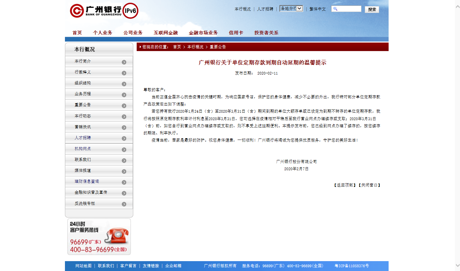The image size is (460, 271).
Task: Click 友情链接 in the footer
Action: [151, 266]
